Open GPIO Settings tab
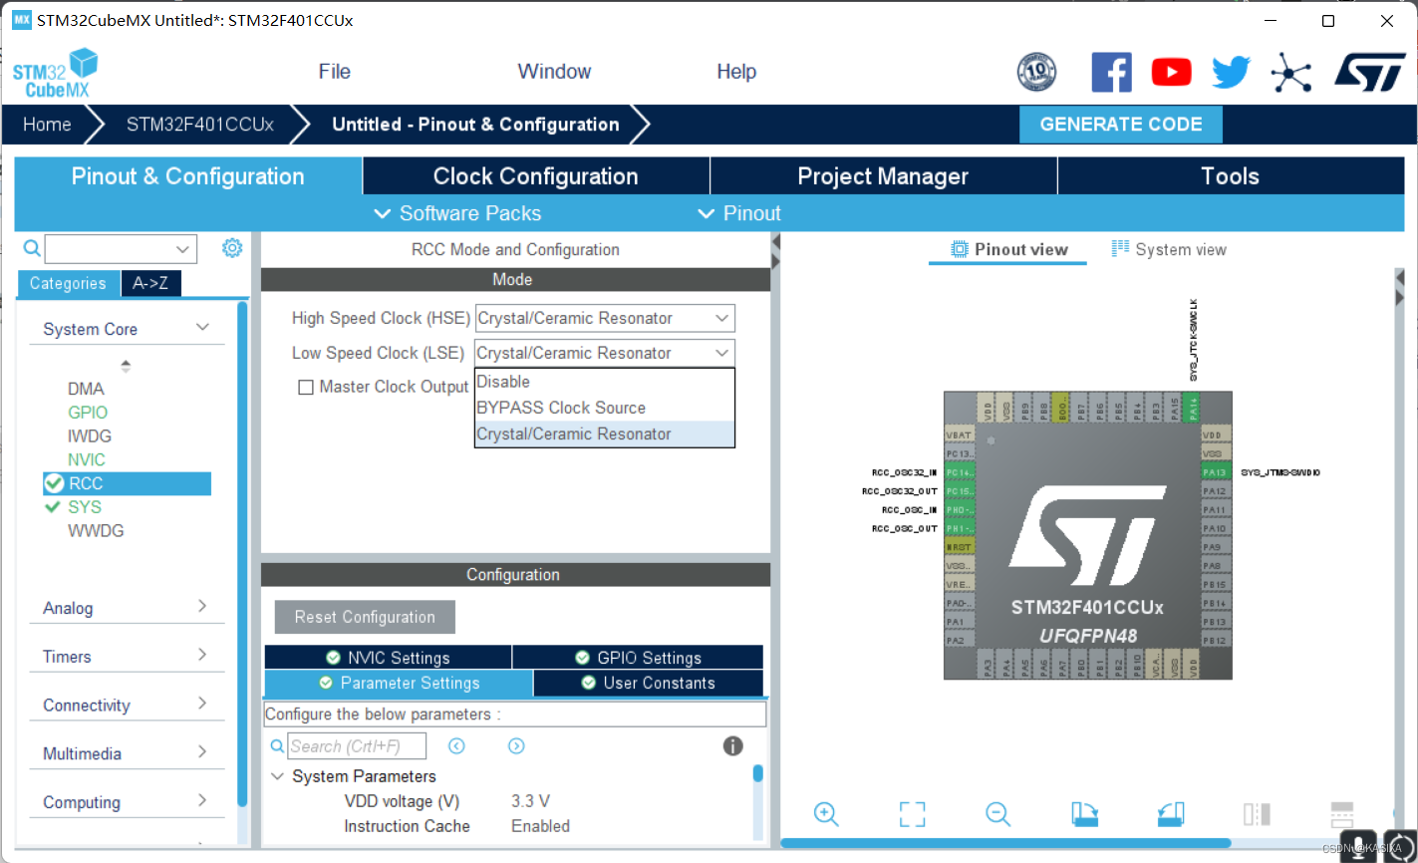 click(638, 658)
